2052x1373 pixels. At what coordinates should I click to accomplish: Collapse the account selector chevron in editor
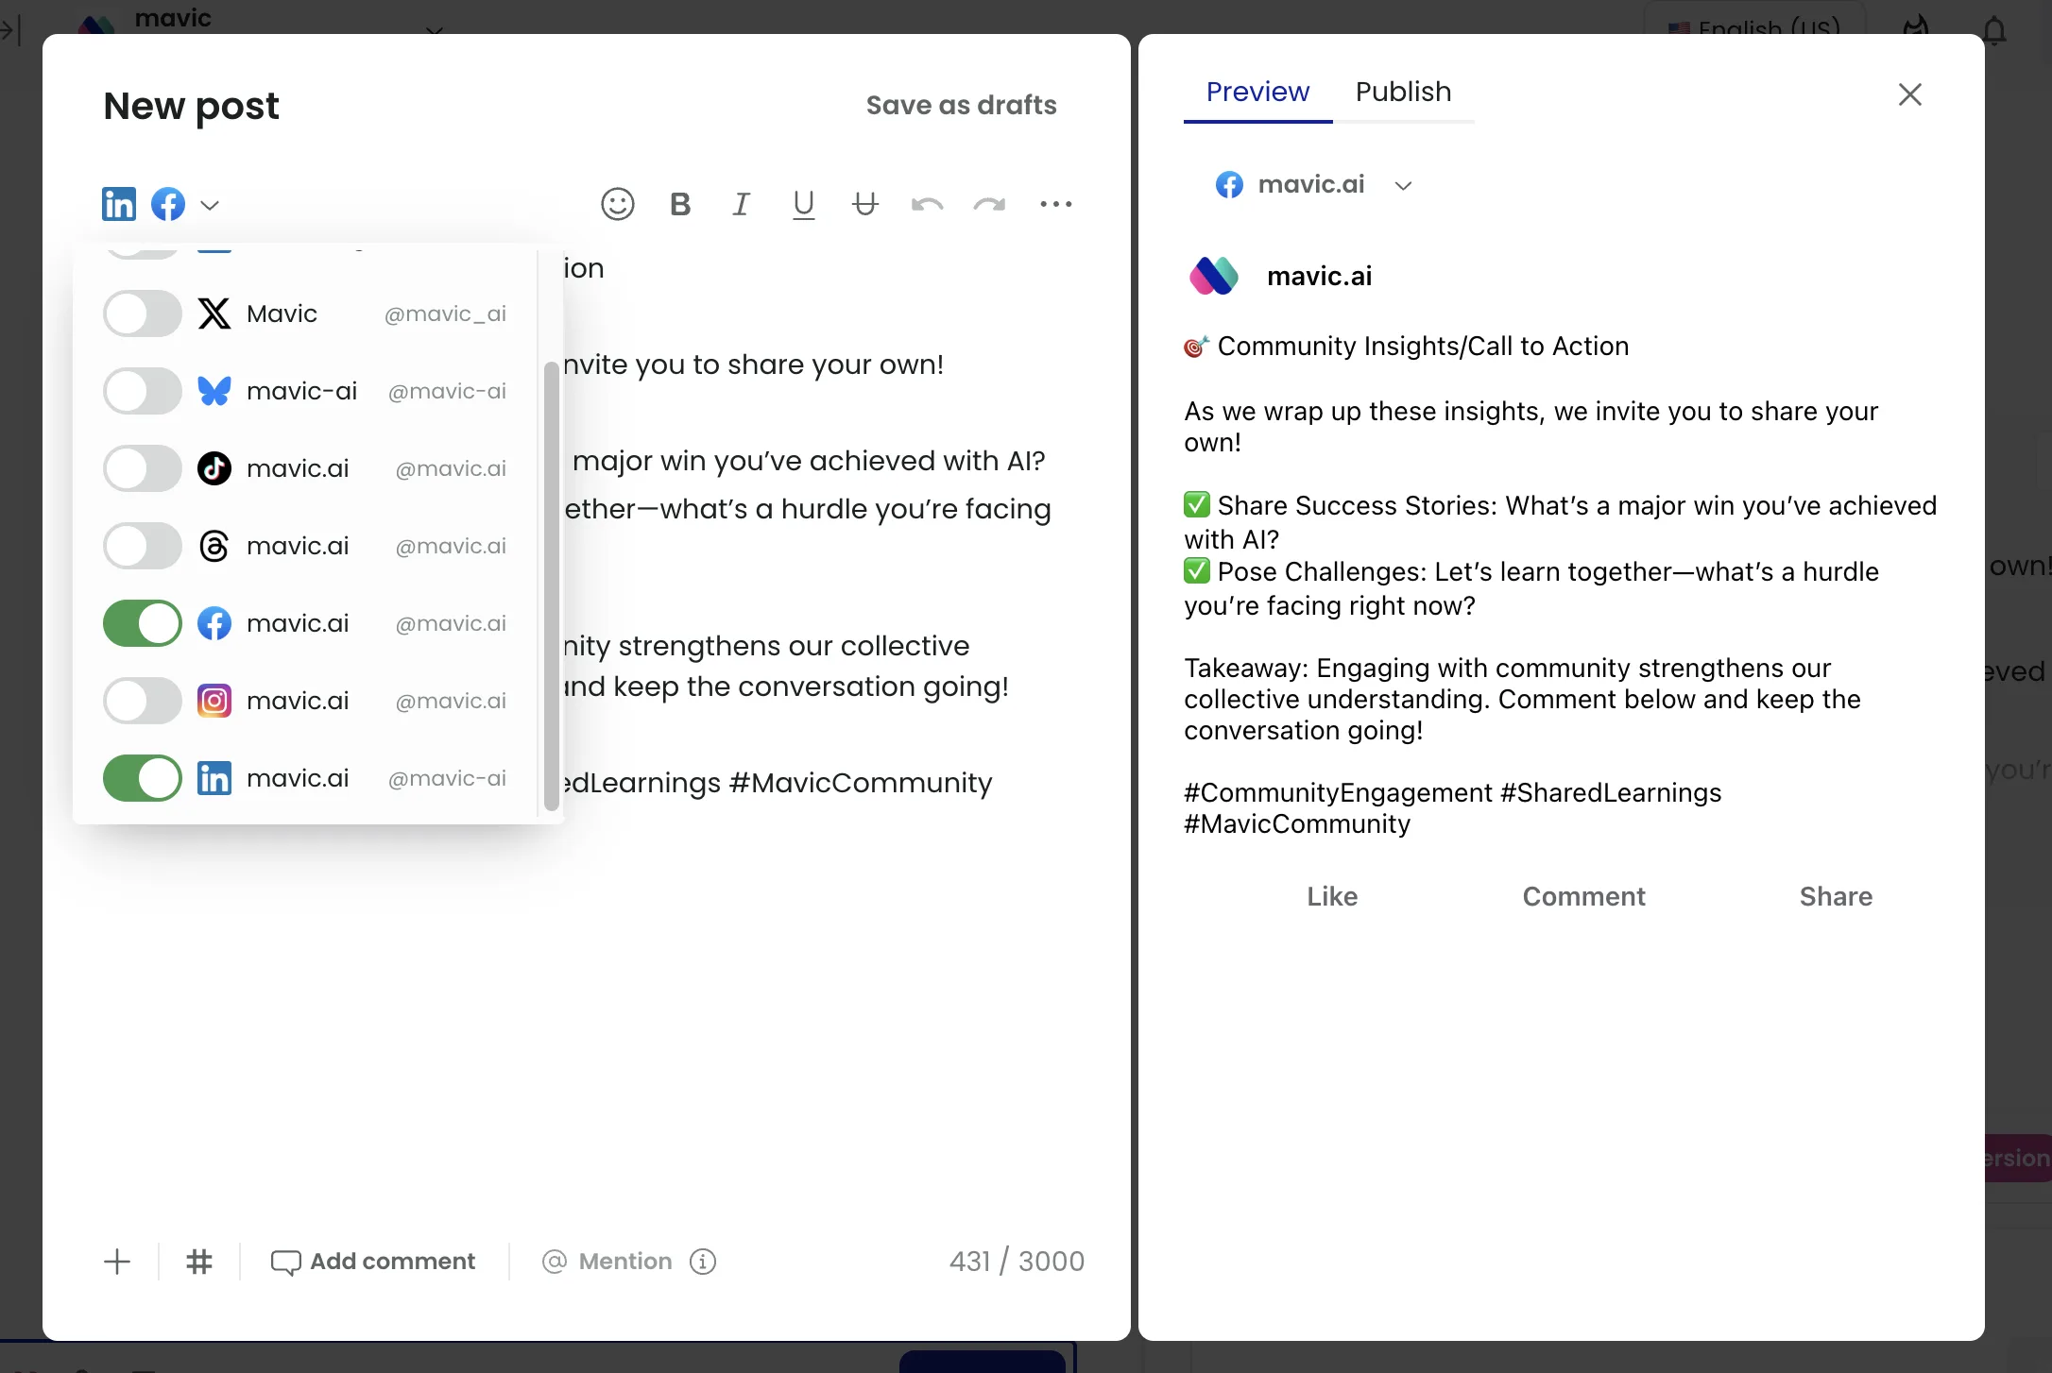click(x=210, y=205)
